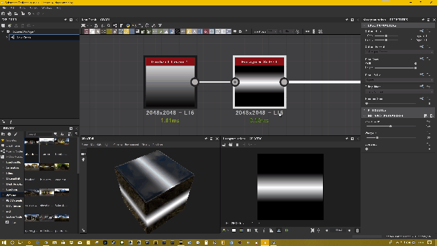This screenshot has height=246, width=437.
Task: Adjust the Range slider handle
Action: (378, 137)
